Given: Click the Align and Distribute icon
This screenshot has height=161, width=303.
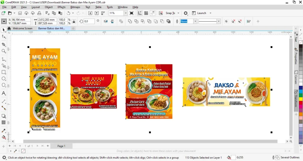Looking at the screenshot, I should 249,21.
